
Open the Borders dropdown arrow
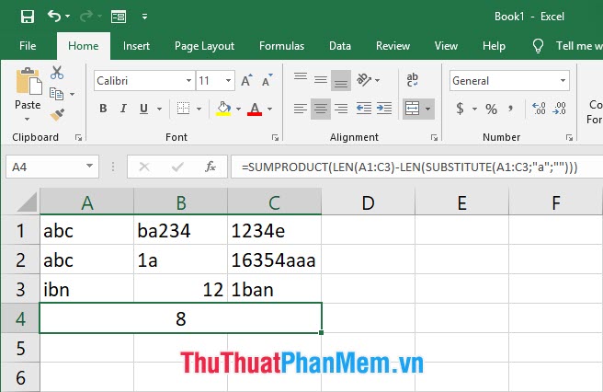click(x=199, y=109)
